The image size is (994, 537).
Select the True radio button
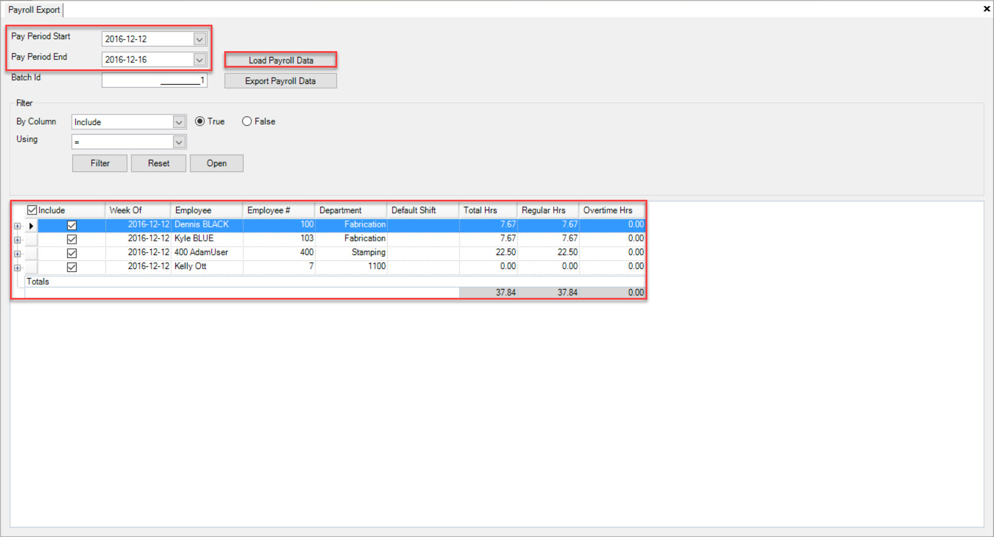click(200, 121)
